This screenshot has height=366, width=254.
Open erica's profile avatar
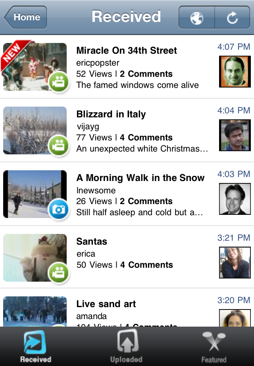(235, 263)
